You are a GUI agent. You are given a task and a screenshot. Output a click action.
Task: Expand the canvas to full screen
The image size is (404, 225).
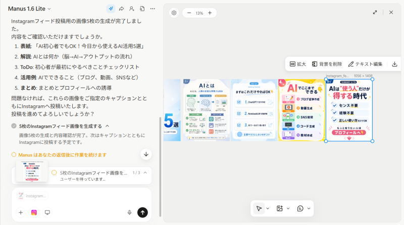pyautogui.click(x=375, y=12)
